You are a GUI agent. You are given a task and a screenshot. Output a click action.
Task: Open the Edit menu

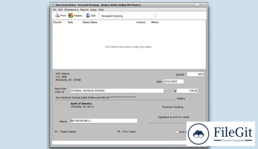coord(60,10)
